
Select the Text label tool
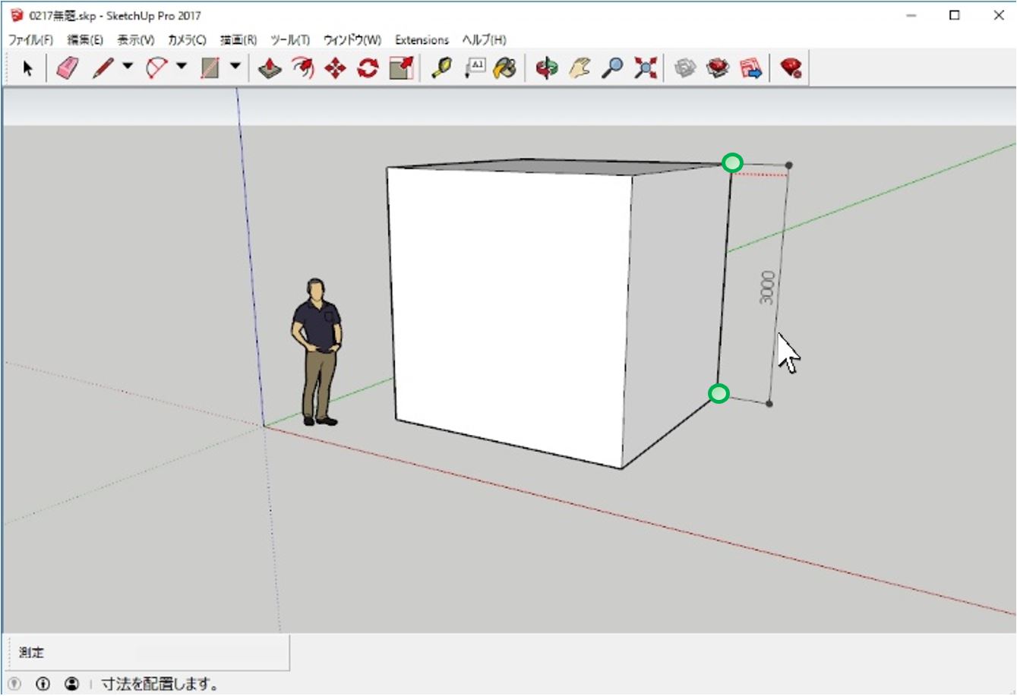tap(475, 68)
